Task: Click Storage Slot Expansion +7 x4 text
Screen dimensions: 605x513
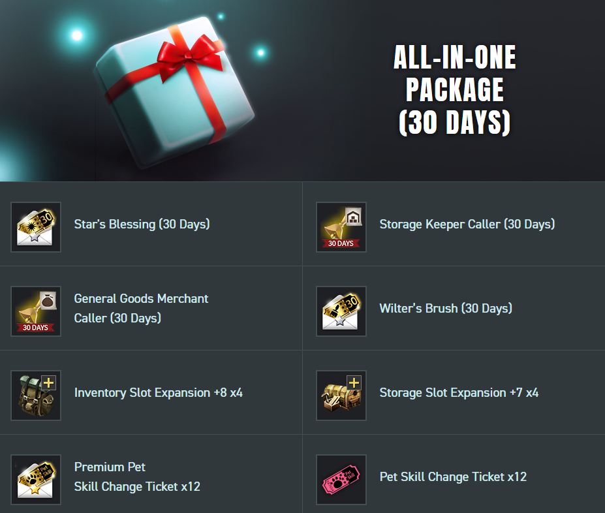Action: pos(459,393)
